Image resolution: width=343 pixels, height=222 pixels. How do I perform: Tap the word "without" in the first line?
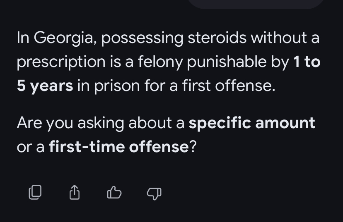pos(280,38)
